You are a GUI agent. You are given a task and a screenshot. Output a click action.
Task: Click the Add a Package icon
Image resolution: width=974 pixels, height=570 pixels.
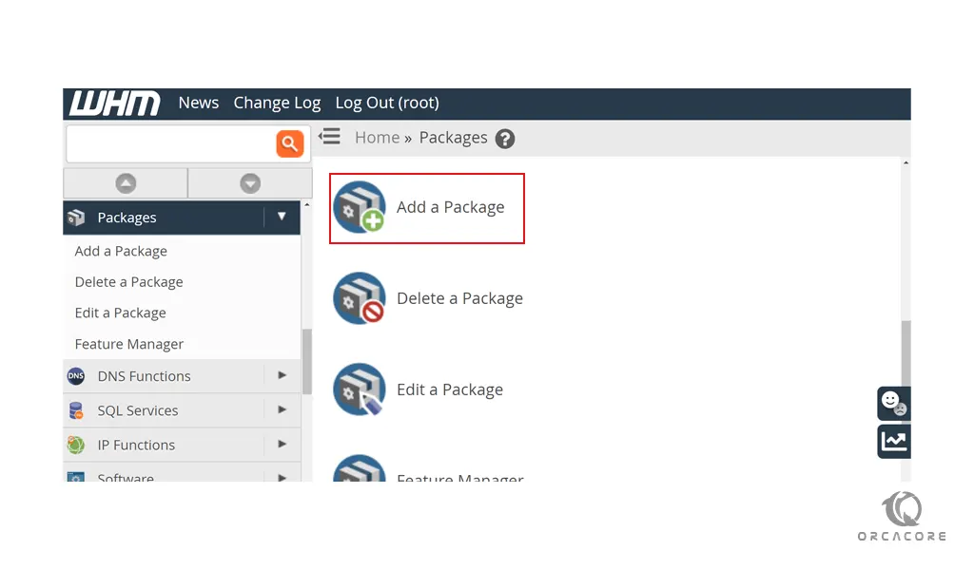click(359, 206)
